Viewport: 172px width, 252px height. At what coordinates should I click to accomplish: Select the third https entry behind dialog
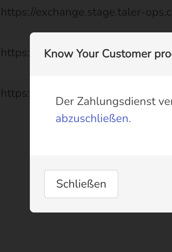[15, 93]
